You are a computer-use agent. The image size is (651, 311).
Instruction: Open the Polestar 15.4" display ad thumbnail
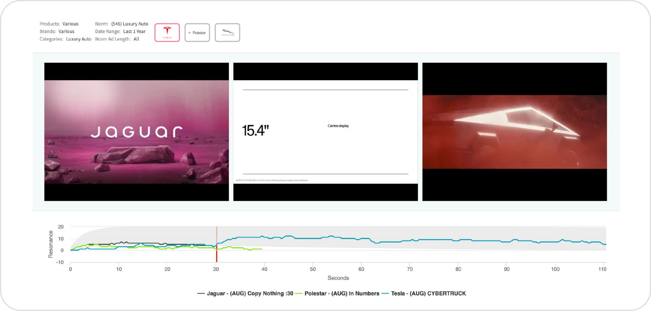click(325, 132)
